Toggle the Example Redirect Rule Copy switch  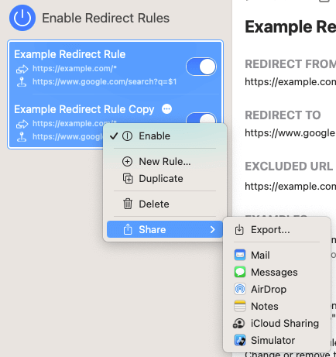click(x=201, y=118)
